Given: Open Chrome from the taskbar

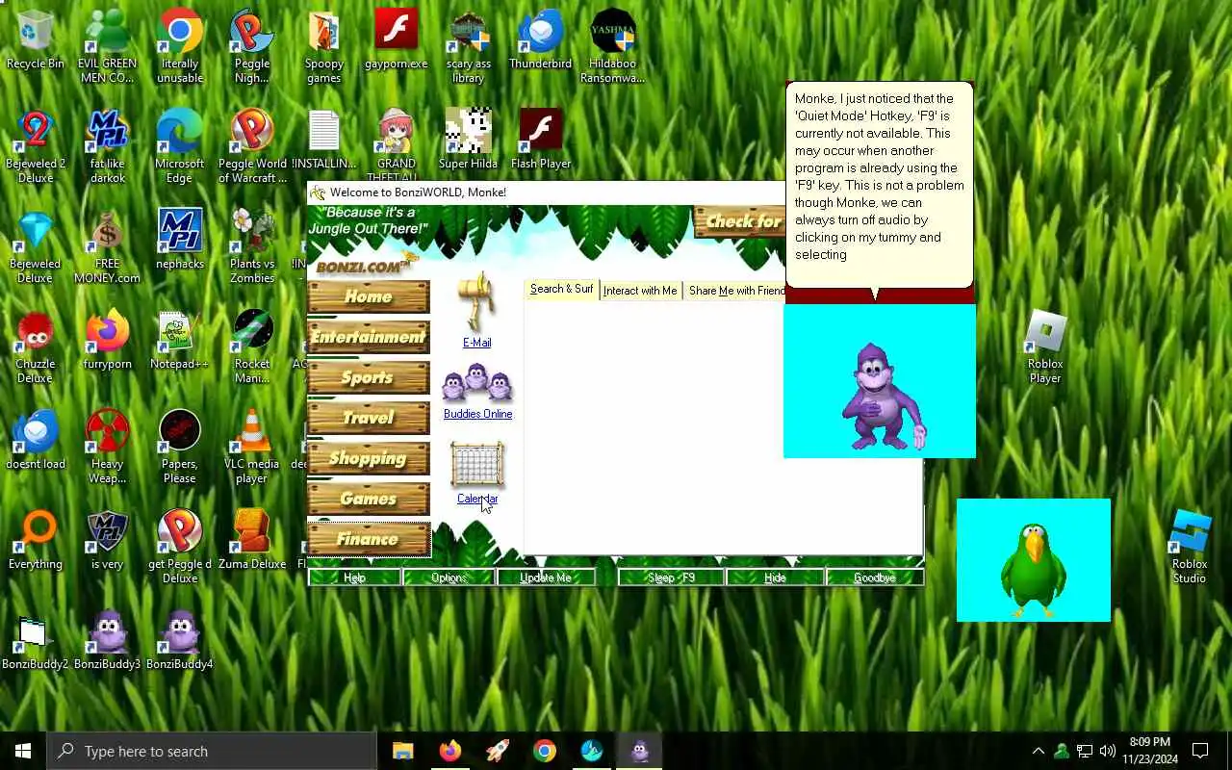Looking at the screenshot, I should (545, 751).
